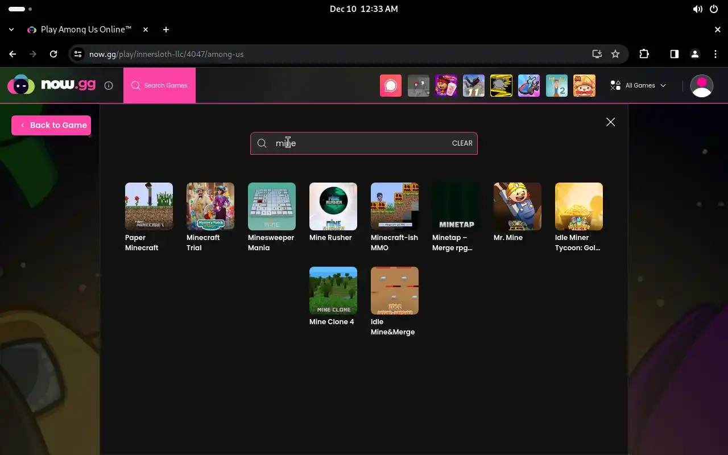The width and height of the screenshot is (728, 455).
Task: Click the 'Minecraft Trial' title text
Action: click(x=203, y=243)
